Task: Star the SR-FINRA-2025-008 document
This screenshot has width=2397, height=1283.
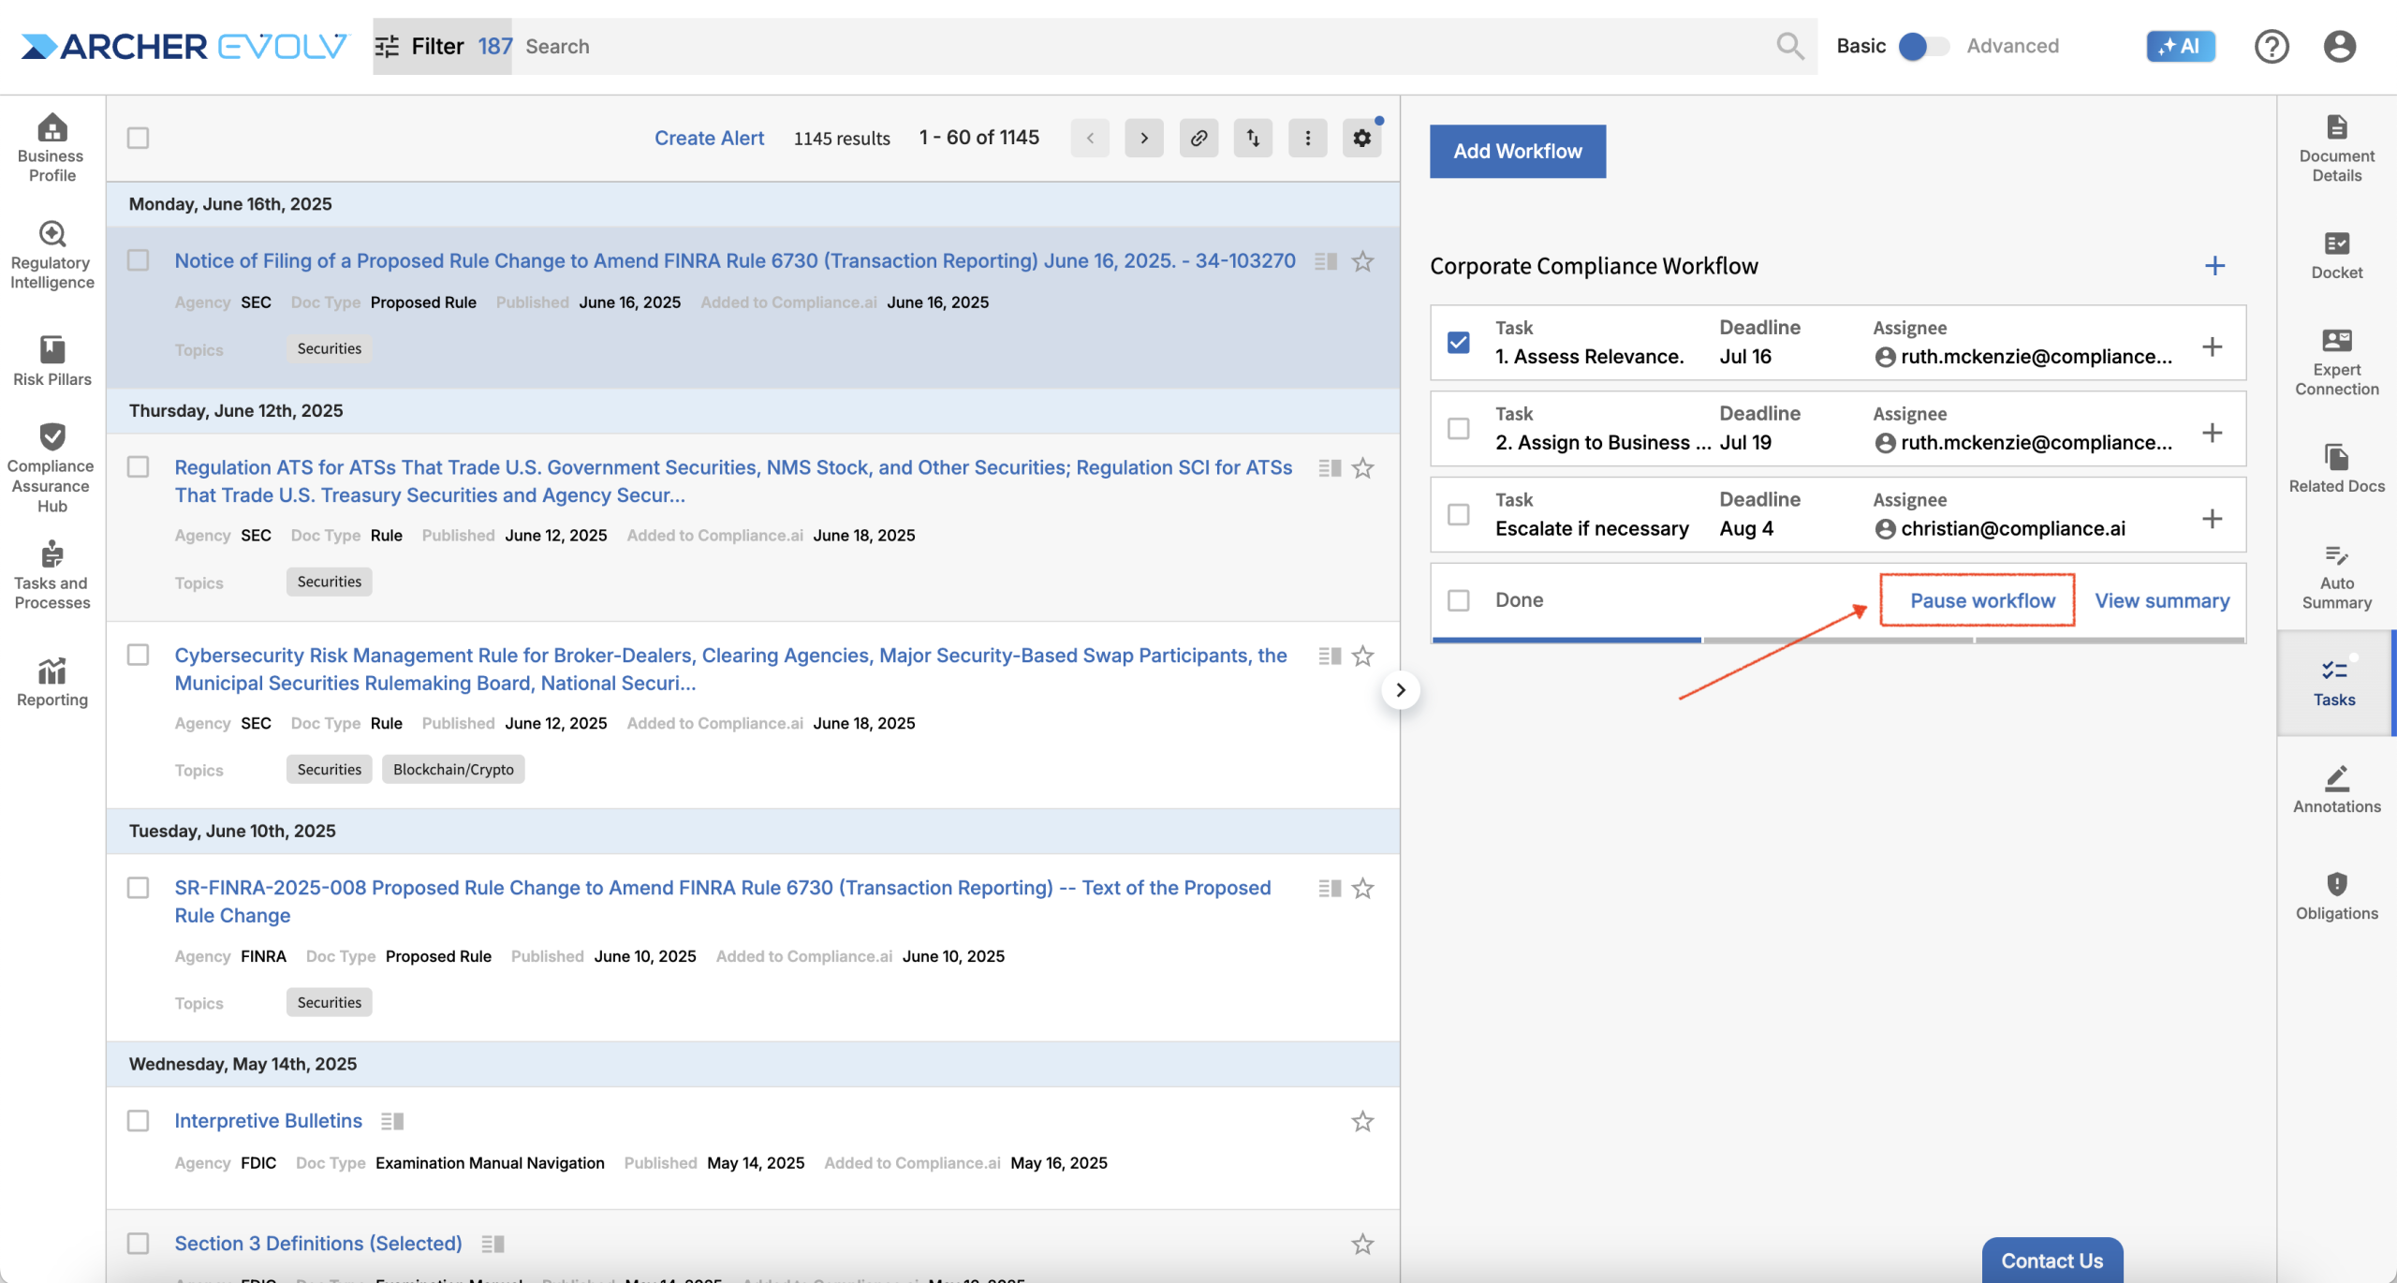Action: coord(1362,888)
